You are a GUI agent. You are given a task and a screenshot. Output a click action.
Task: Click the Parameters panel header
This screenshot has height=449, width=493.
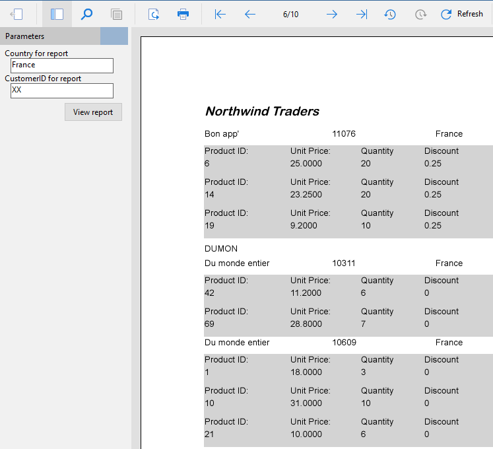[x=50, y=36]
